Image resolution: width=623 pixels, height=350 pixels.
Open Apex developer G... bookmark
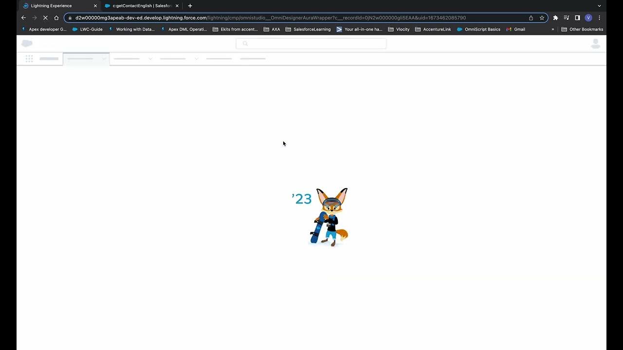pyautogui.click(x=44, y=29)
